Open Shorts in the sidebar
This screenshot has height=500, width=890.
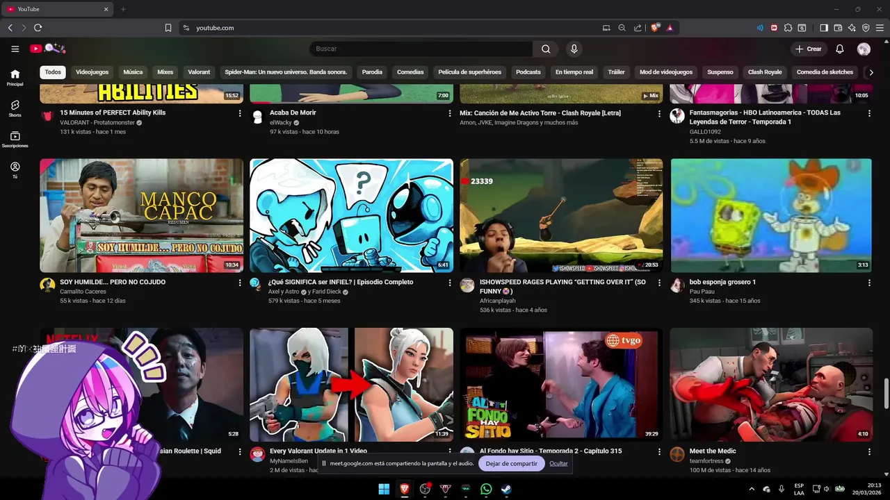pyautogui.click(x=15, y=108)
